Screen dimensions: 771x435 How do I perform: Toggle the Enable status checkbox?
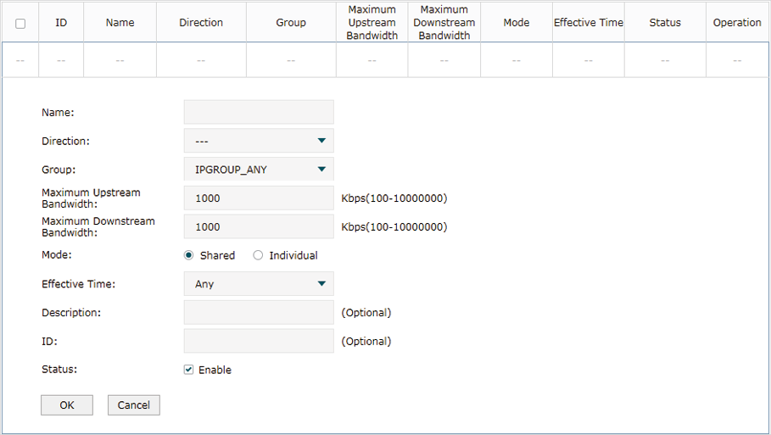(x=188, y=370)
